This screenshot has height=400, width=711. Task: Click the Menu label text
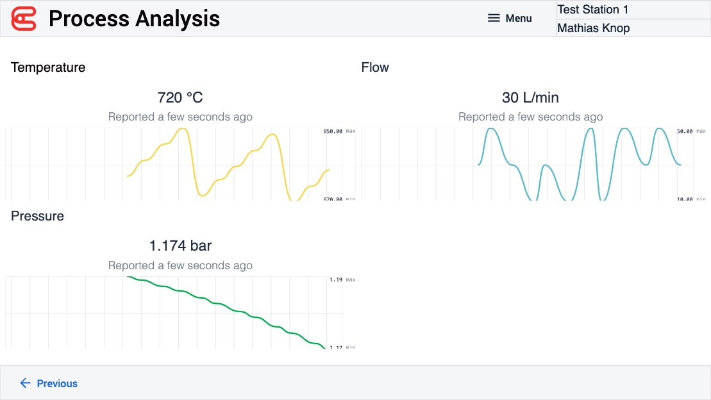pyautogui.click(x=519, y=19)
